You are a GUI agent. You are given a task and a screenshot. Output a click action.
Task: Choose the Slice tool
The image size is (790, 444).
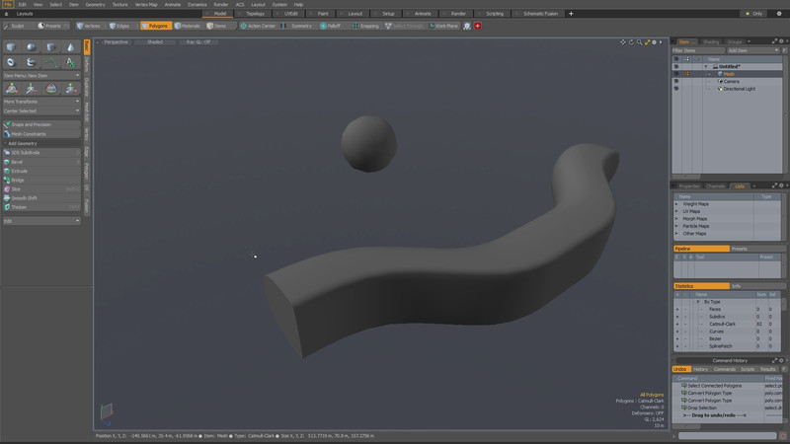click(x=41, y=189)
